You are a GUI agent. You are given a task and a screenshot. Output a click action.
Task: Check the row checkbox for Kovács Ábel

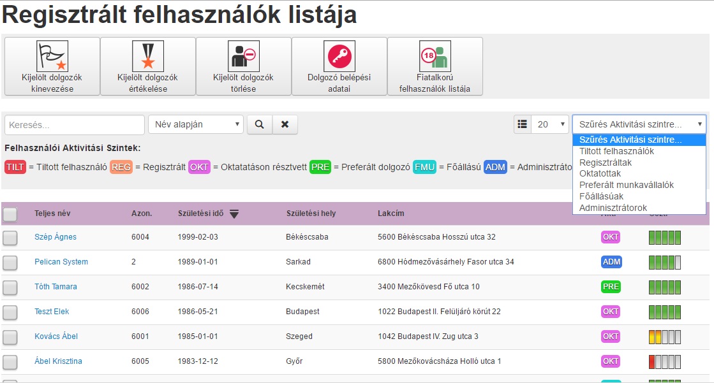pyautogui.click(x=10, y=336)
